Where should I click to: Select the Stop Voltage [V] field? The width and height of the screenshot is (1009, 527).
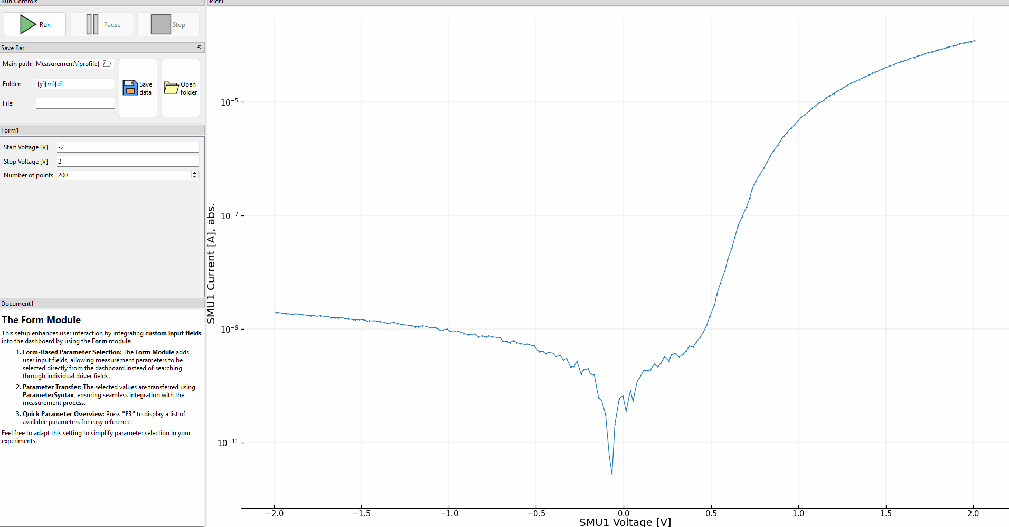[127, 162]
